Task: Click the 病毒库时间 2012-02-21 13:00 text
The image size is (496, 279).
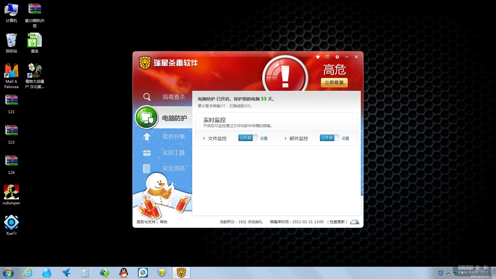Action: [x=297, y=222]
